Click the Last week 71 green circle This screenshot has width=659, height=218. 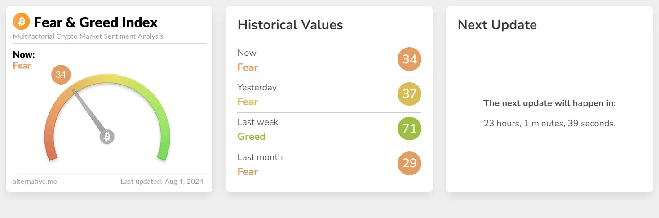pyautogui.click(x=409, y=129)
